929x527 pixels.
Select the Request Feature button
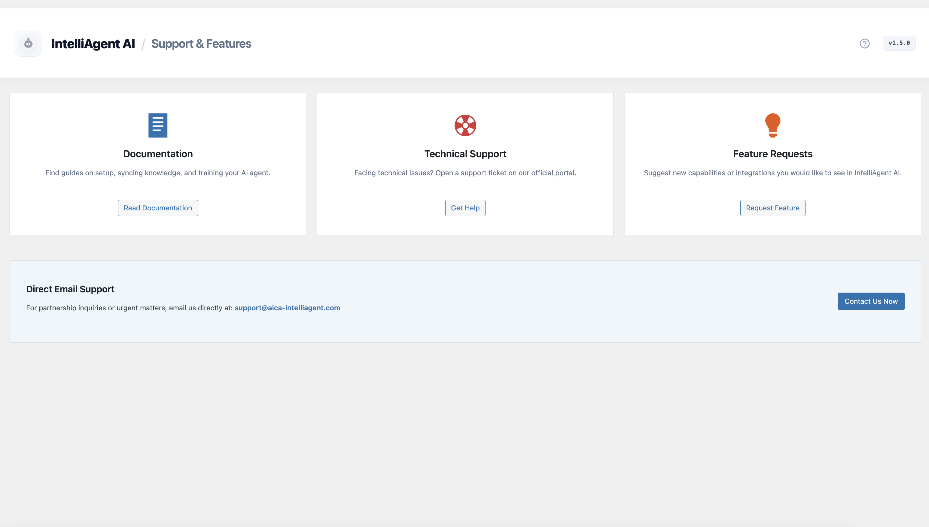(x=772, y=208)
